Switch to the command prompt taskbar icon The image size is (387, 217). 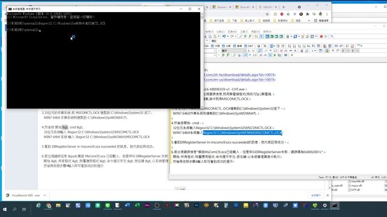334,206
